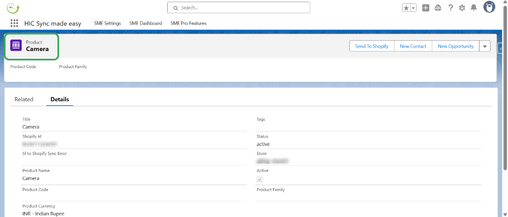Expand the more actions dropdown arrow
This screenshot has height=217, width=508.
pos(485,46)
